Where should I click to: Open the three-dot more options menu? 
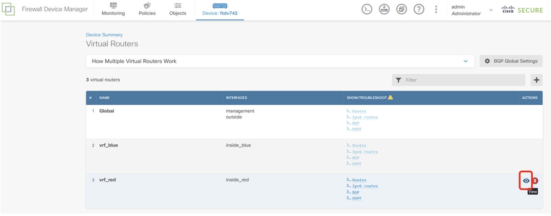coord(436,9)
